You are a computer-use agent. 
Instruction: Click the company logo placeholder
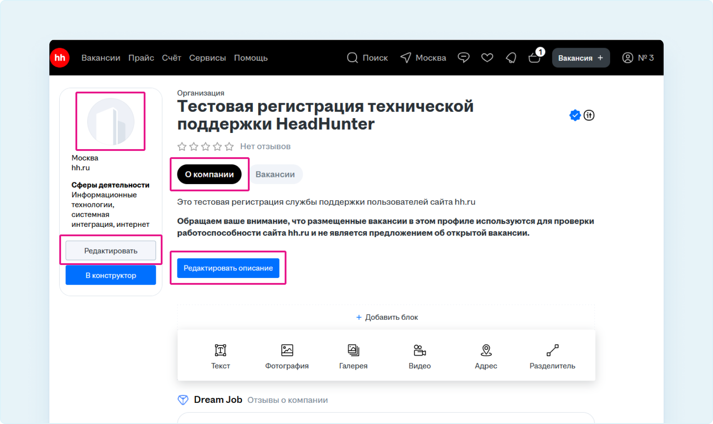tap(110, 121)
